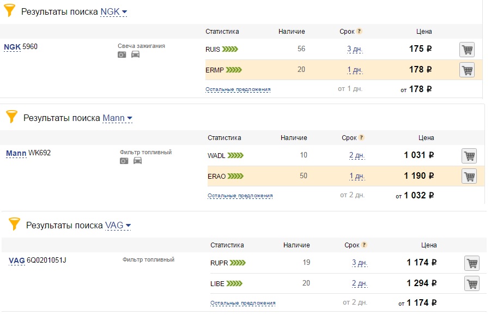Add RUPR 1 174 ₽ offer to cart
Viewport: 491px width, 315px height.
click(x=472, y=263)
